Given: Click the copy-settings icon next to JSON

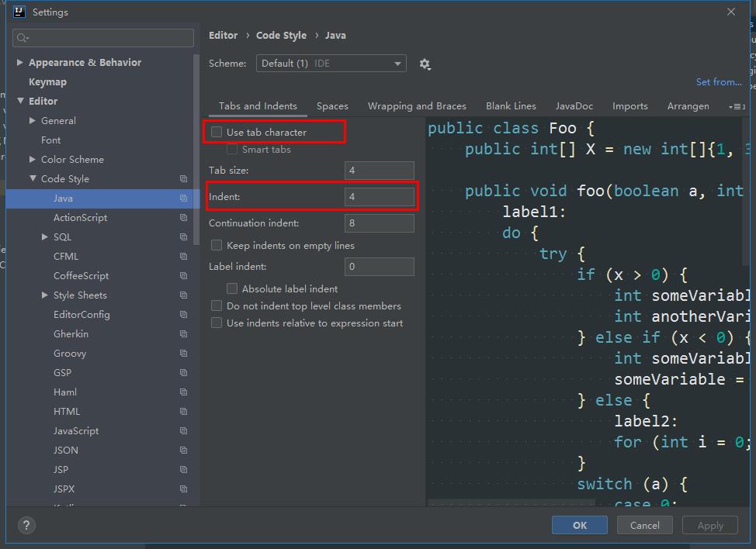Looking at the screenshot, I should 184,450.
